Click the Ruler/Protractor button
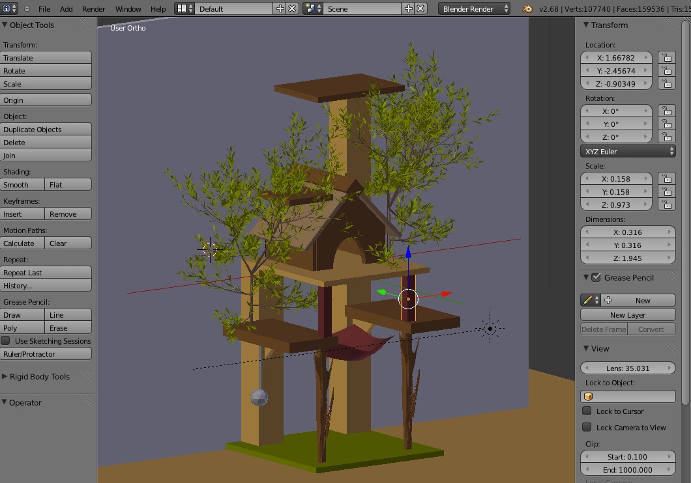The image size is (691, 483). tap(46, 354)
